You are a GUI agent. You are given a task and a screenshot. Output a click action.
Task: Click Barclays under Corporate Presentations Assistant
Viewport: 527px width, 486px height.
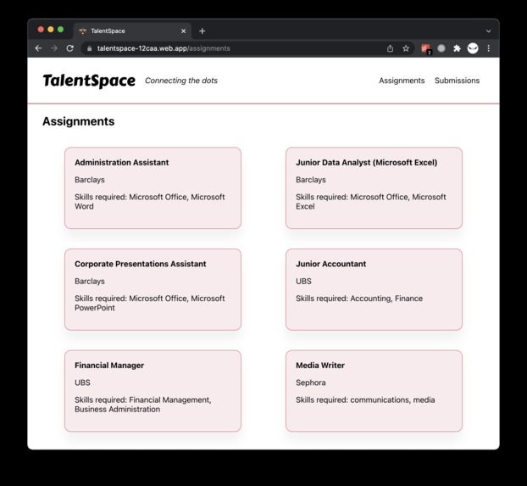pyautogui.click(x=90, y=282)
